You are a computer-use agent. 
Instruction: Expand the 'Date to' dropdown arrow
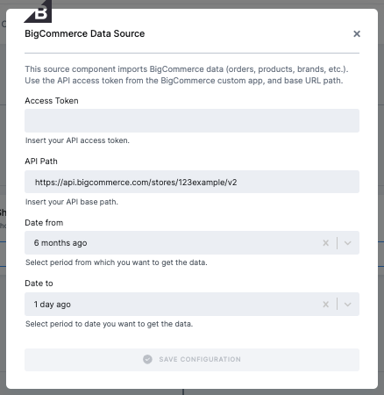(347, 305)
